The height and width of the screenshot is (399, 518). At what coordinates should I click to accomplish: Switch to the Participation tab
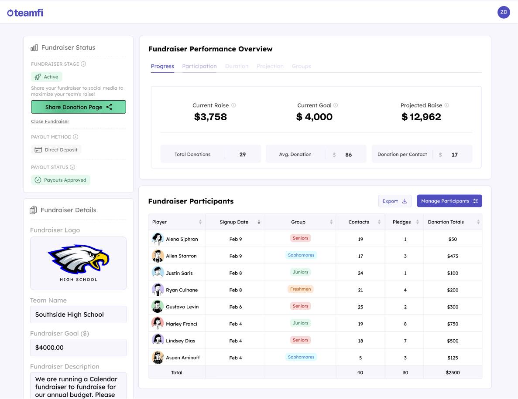click(x=199, y=66)
